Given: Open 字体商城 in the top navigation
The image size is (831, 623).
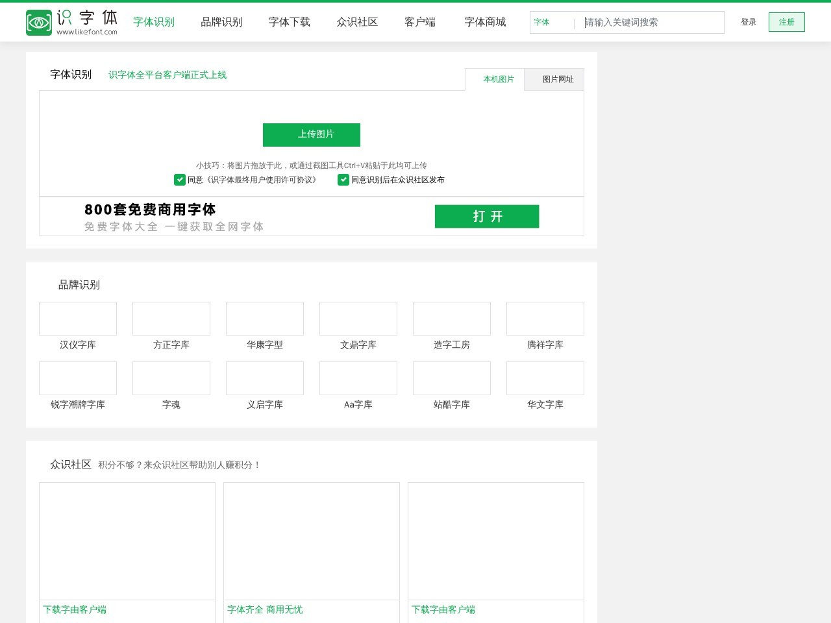Looking at the screenshot, I should pos(485,22).
